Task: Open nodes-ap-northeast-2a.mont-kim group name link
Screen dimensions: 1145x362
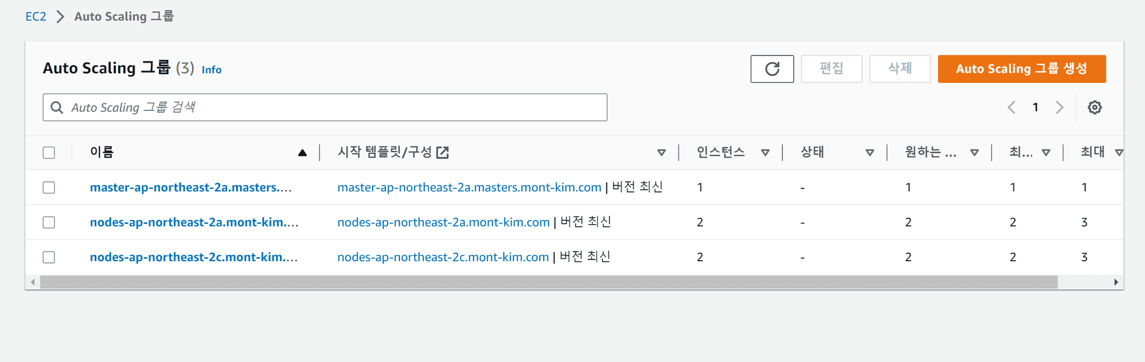Action: pos(194,222)
